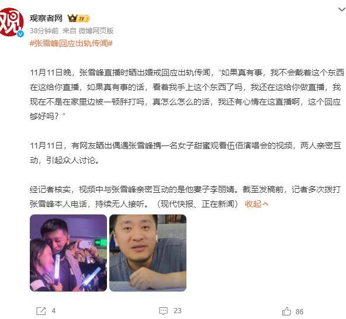
Task: Click the up-arrow next to 收起
Action: click(265, 204)
